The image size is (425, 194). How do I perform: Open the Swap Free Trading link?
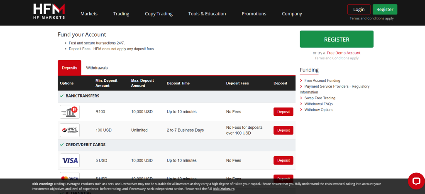pyautogui.click(x=320, y=98)
